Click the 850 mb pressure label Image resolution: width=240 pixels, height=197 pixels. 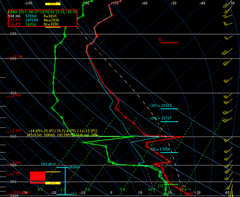pyautogui.click(x=13, y=182)
